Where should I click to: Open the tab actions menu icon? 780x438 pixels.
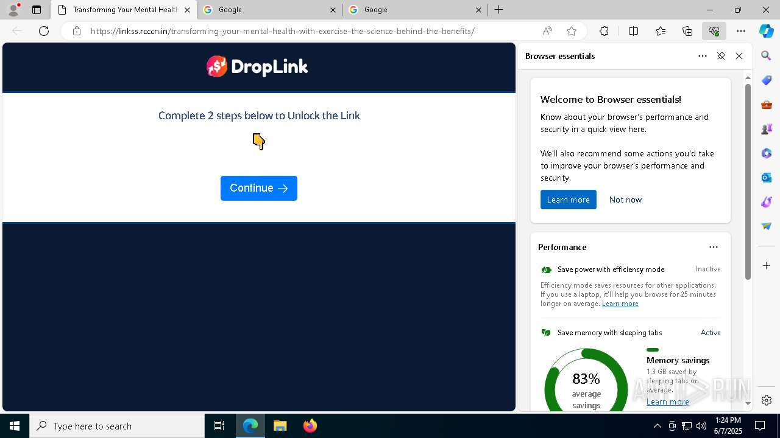37,10
